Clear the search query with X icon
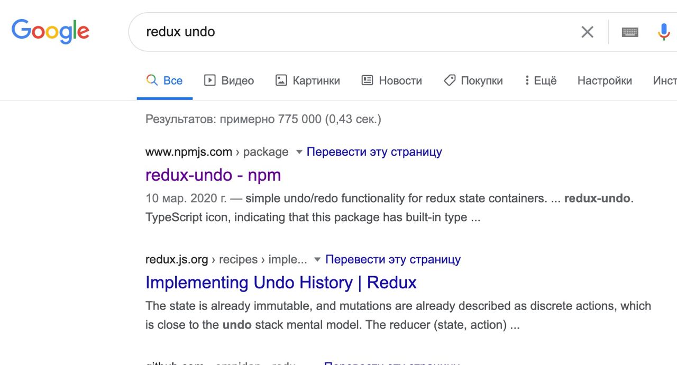 pos(587,32)
